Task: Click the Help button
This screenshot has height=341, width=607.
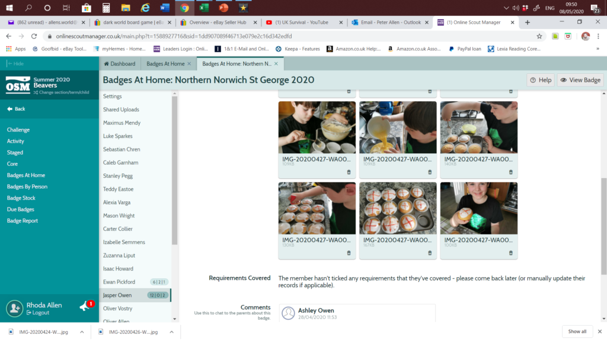Action: [541, 80]
